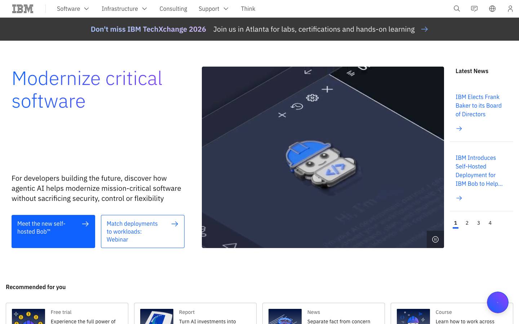This screenshot has height=324, width=519.
Task: Click the Bob robot hero video
Action: pos(323,157)
